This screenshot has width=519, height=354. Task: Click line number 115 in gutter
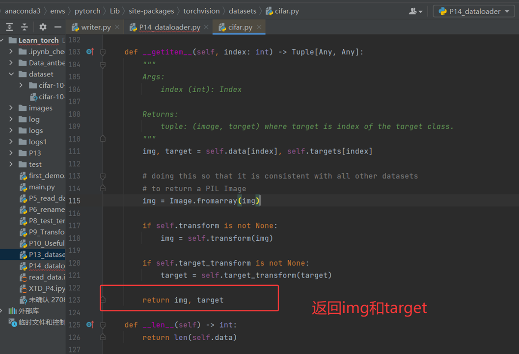(74, 201)
